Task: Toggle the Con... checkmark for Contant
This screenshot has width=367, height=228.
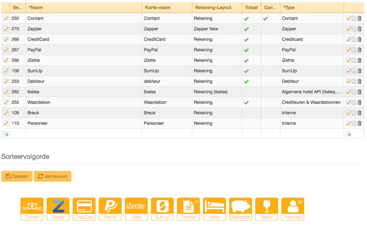Action: [265, 18]
